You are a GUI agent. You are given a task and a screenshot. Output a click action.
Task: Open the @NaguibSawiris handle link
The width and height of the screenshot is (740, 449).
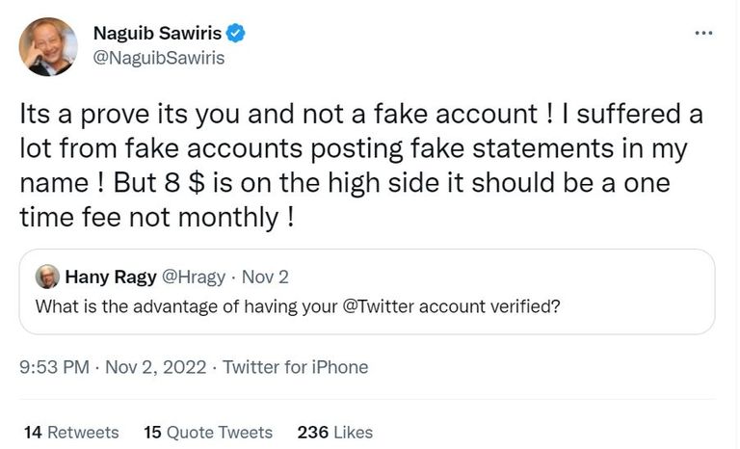tap(158, 59)
